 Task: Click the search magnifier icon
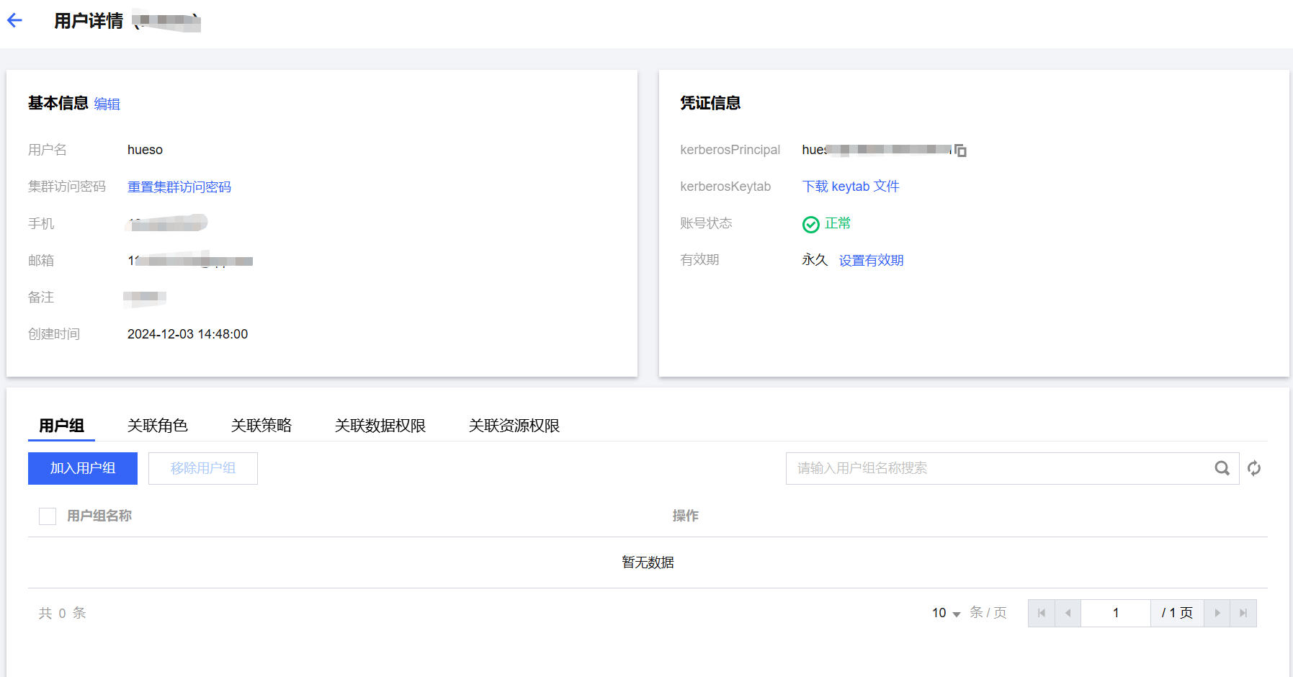pos(1222,468)
